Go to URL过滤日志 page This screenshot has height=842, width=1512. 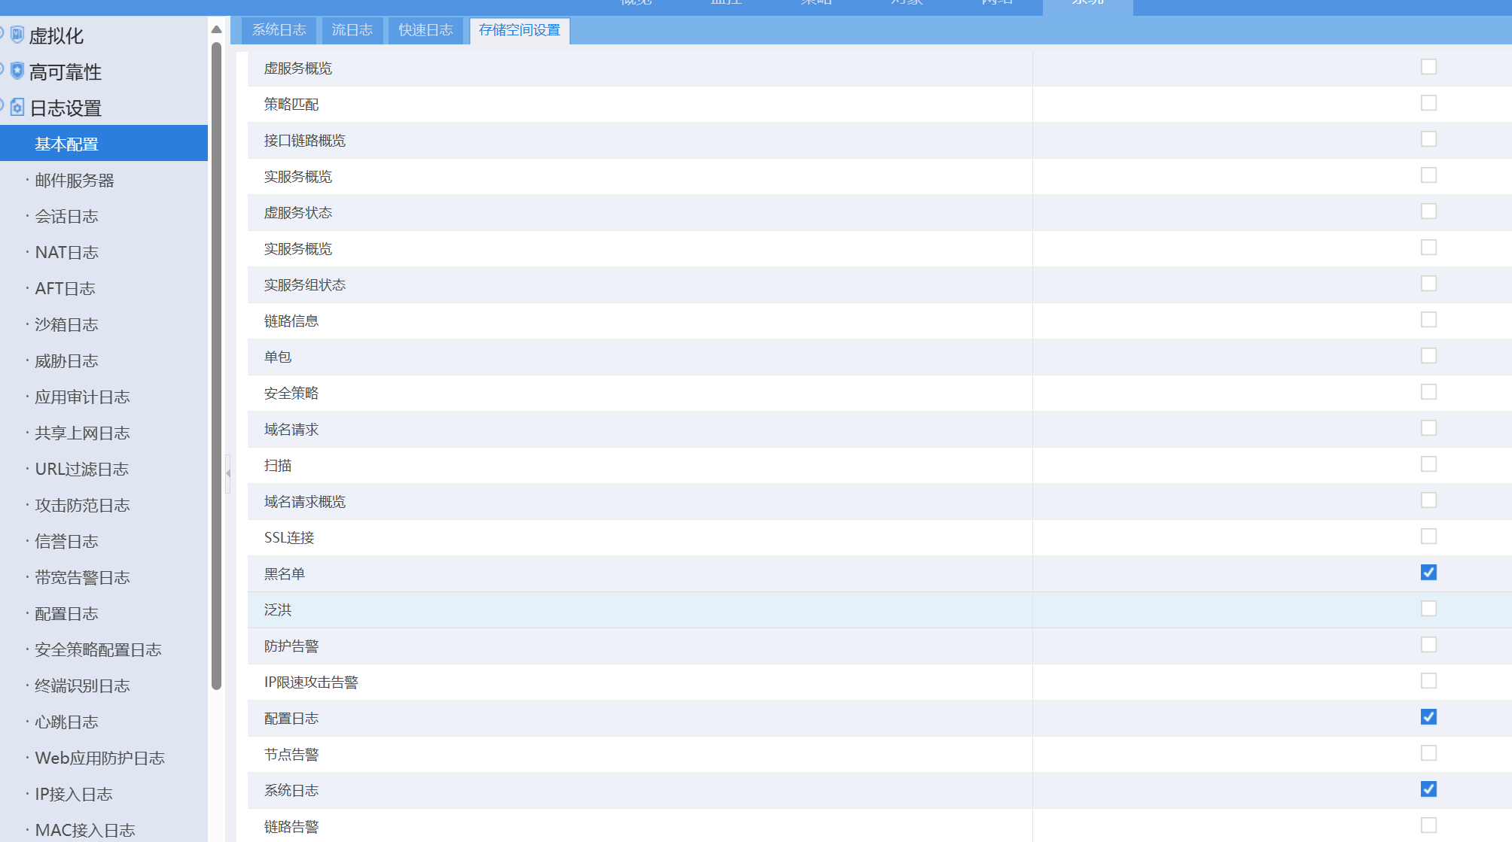point(81,470)
